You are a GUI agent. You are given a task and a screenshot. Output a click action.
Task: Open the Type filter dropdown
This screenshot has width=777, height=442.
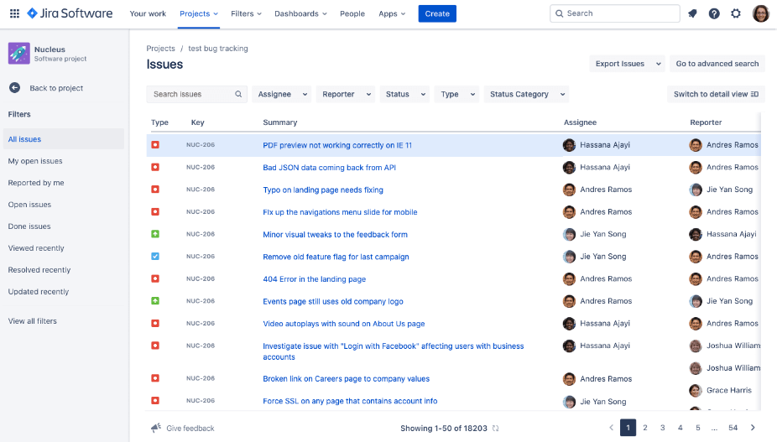[x=456, y=94]
